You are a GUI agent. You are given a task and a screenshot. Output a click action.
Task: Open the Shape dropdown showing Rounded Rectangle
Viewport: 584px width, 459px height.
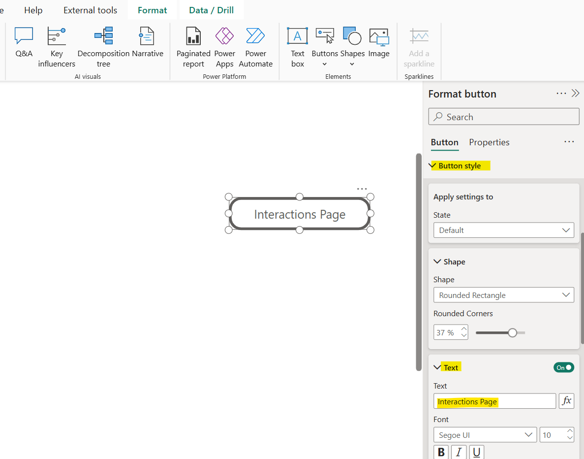tap(503, 295)
